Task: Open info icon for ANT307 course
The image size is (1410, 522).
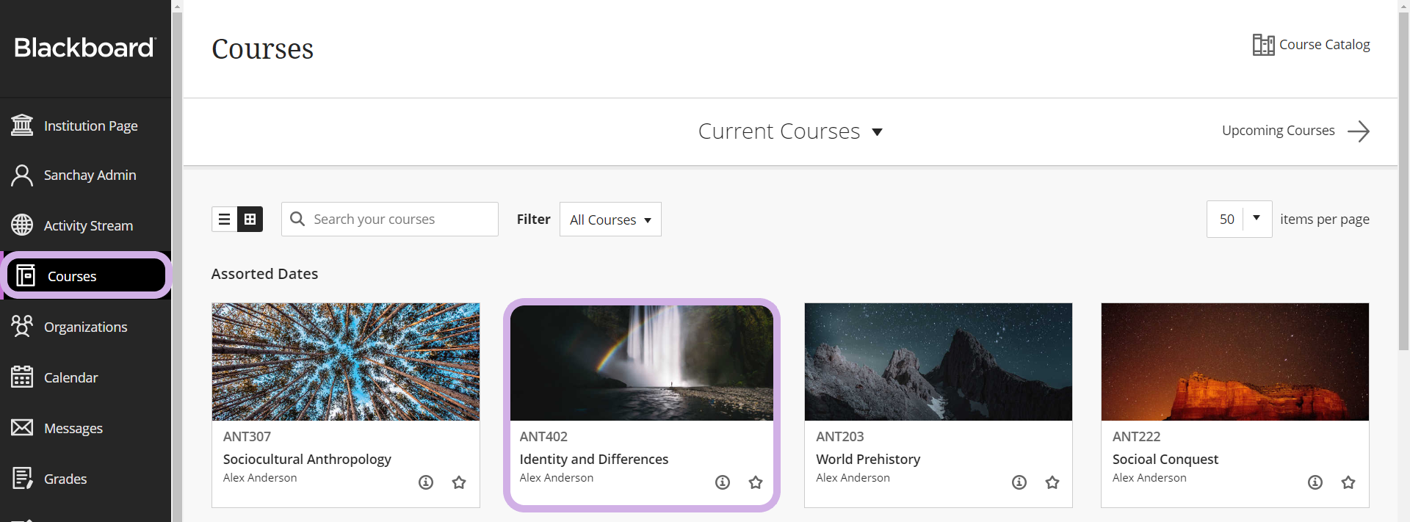Action: [x=426, y=482]
